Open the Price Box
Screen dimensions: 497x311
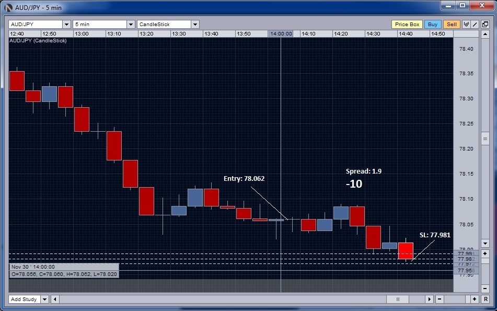coord(407,25)
